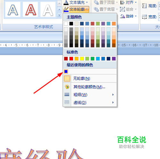Image resolution: width=160 pixels, height=159 pixels.
Task: Pick the recently used blue color
Action: [x=66, y=71]
